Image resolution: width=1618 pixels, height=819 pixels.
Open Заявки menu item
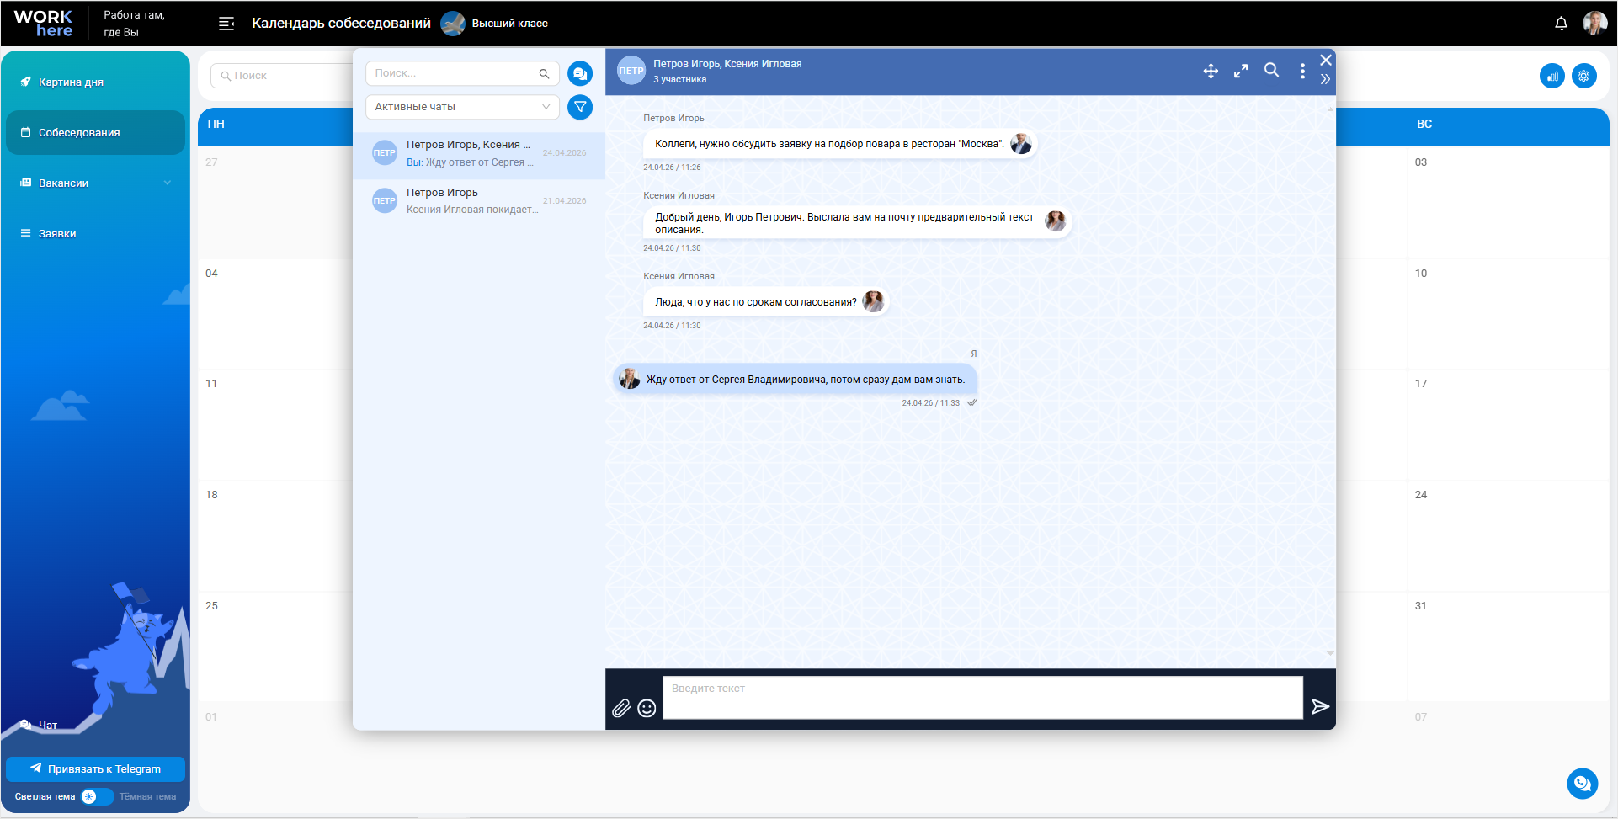[95, 233]
